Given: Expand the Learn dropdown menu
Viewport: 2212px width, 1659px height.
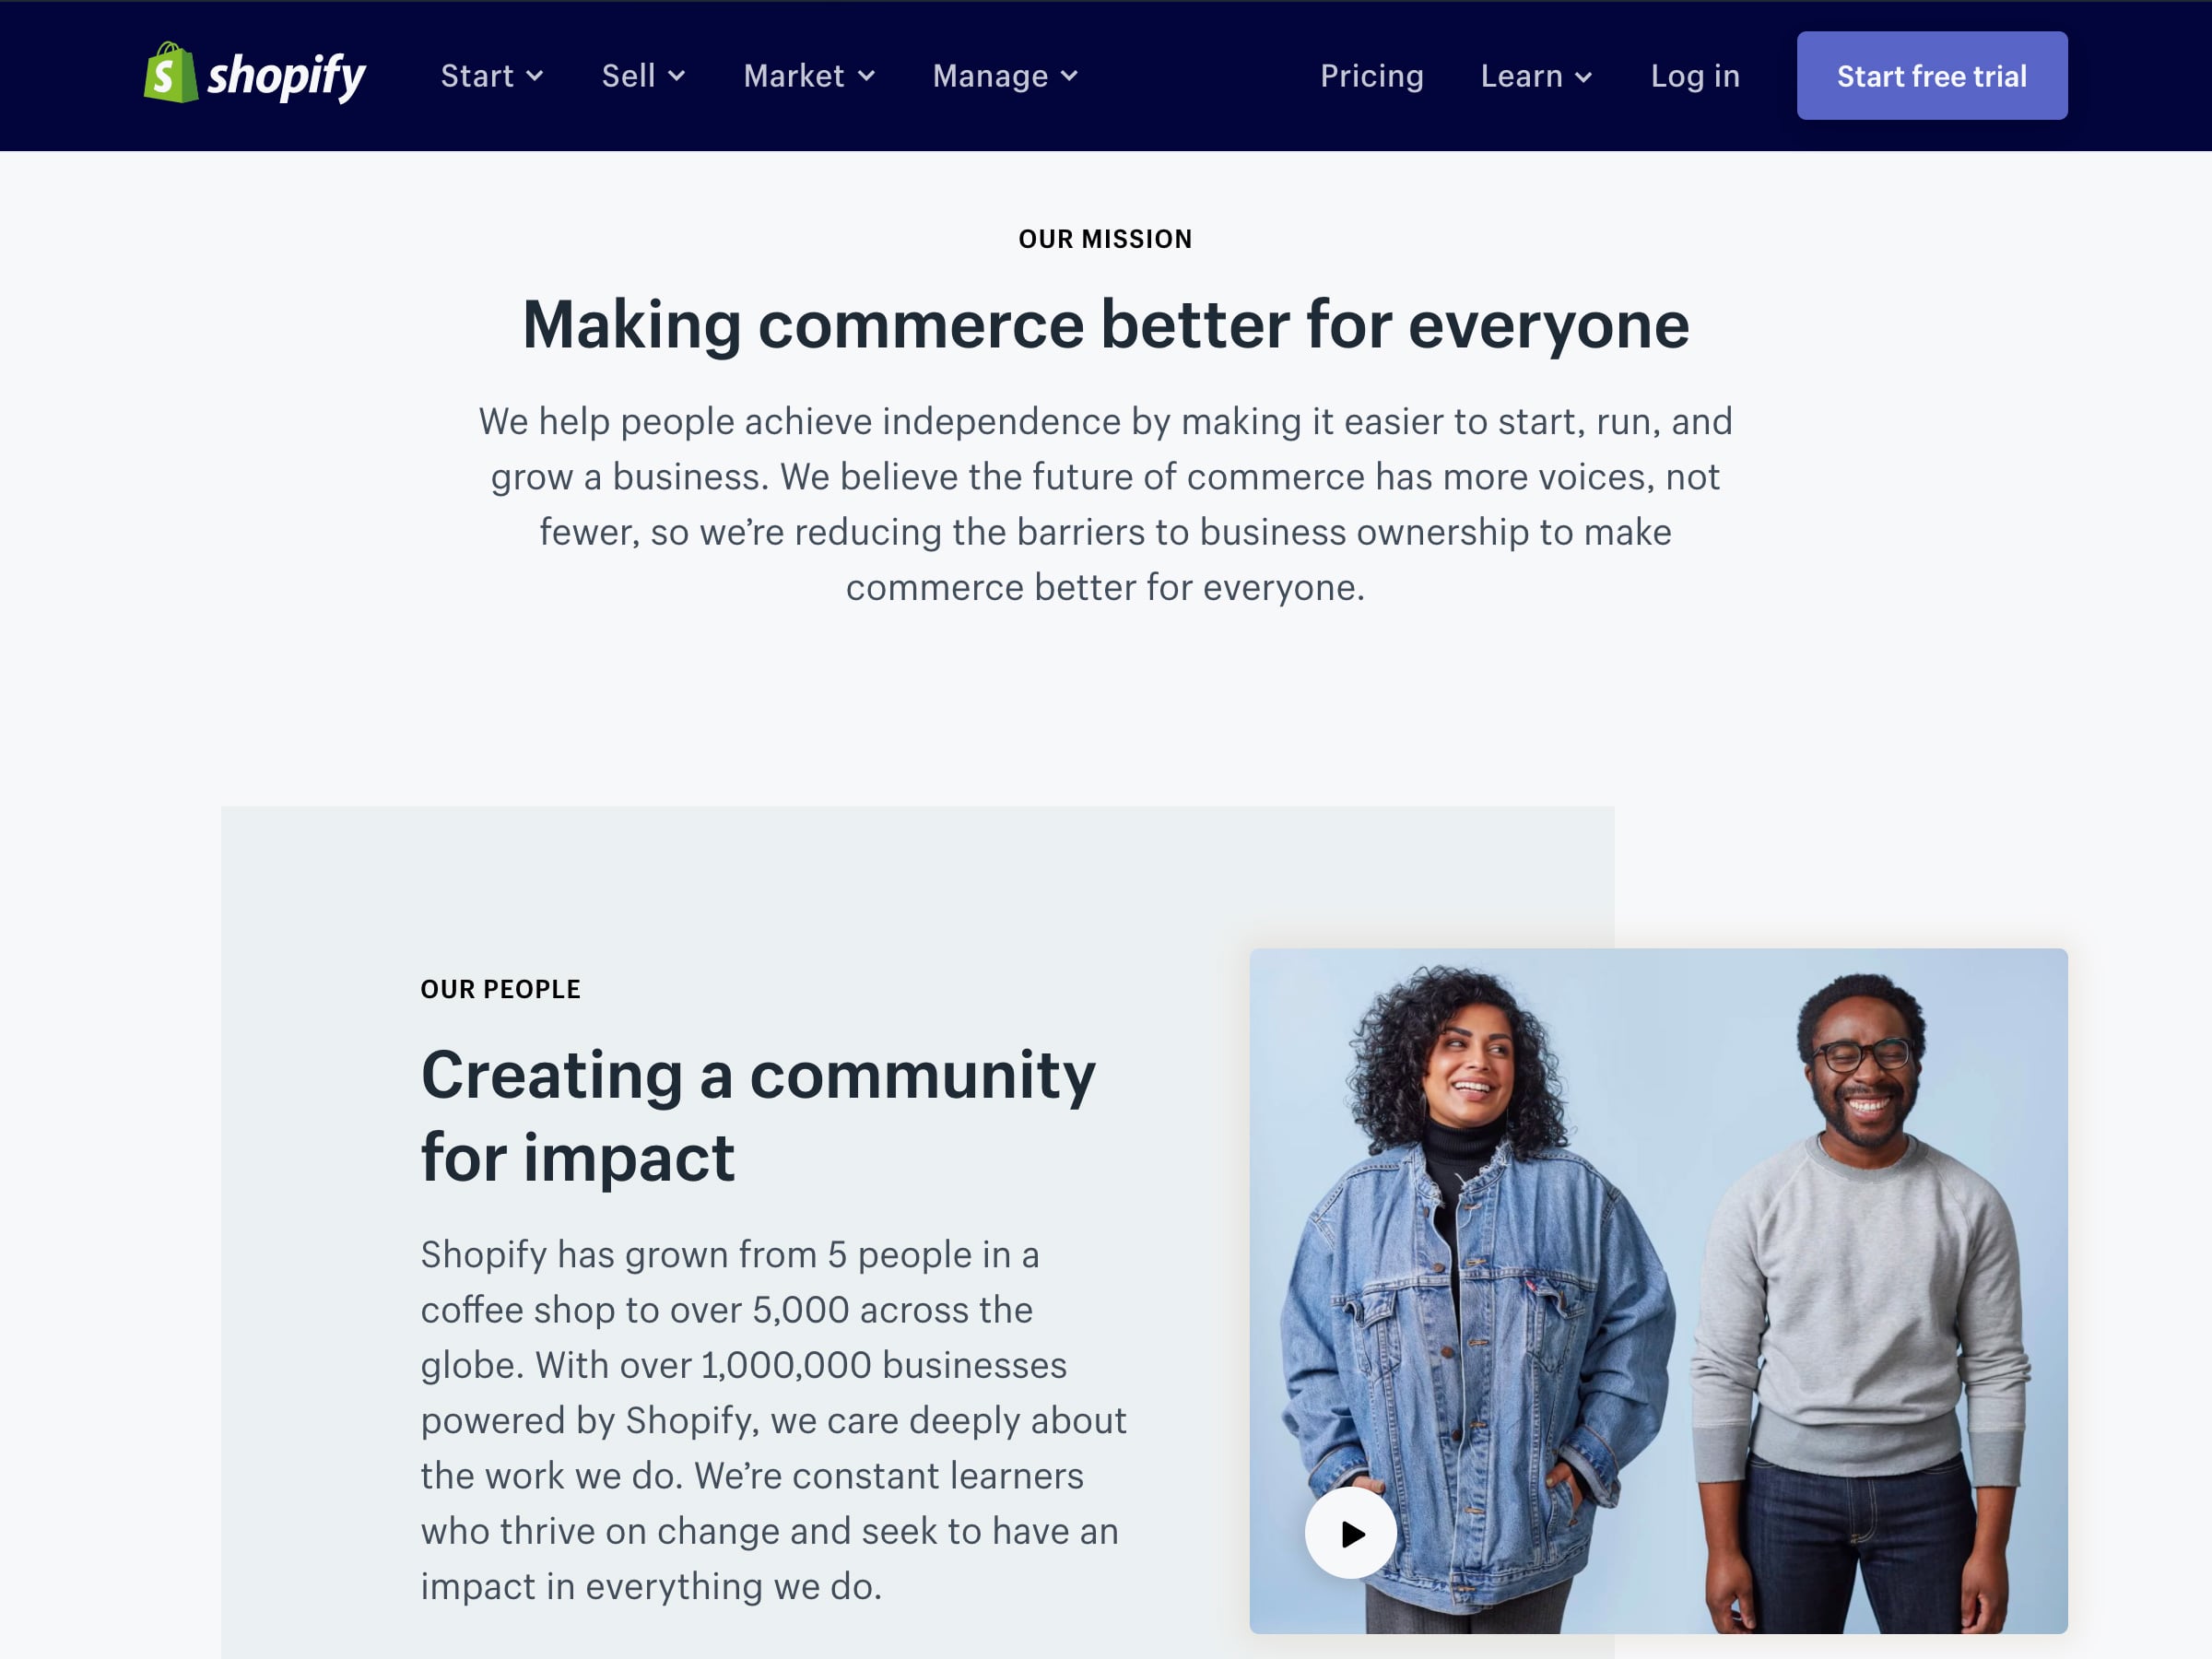Looking at the screenshot, I should (1535, 73).
